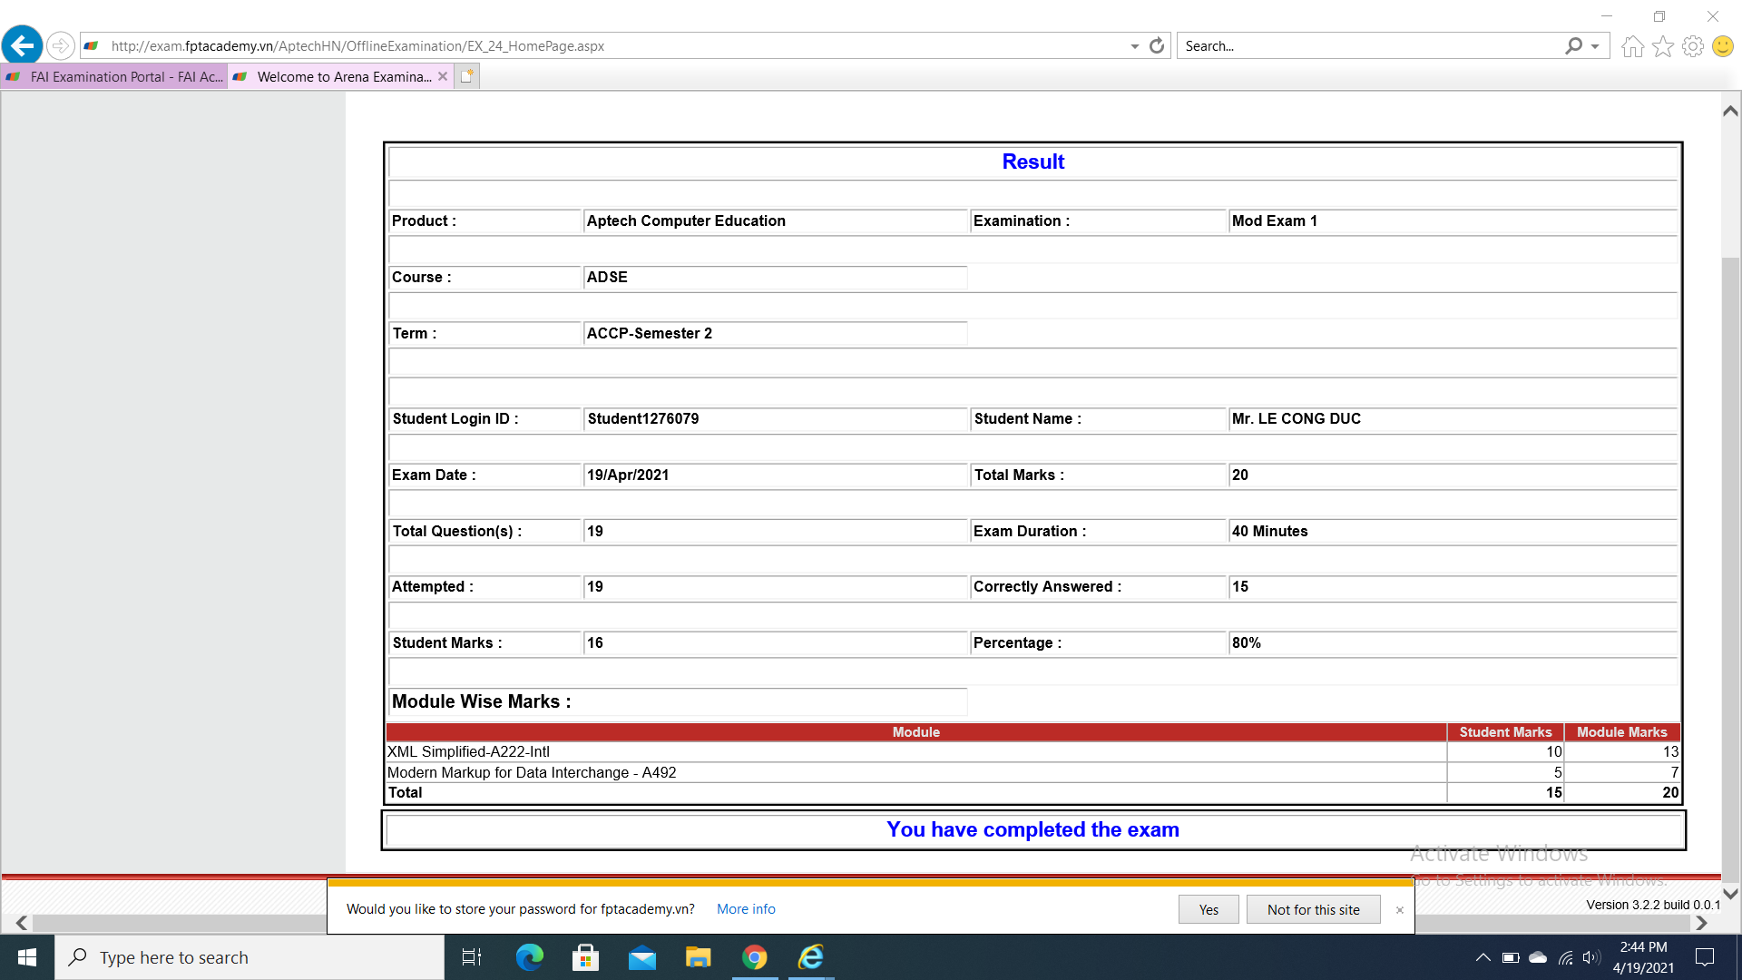Screen dimensions: 1742x980
Task: Click the Result heading
Action: (x=1032, y=162)
